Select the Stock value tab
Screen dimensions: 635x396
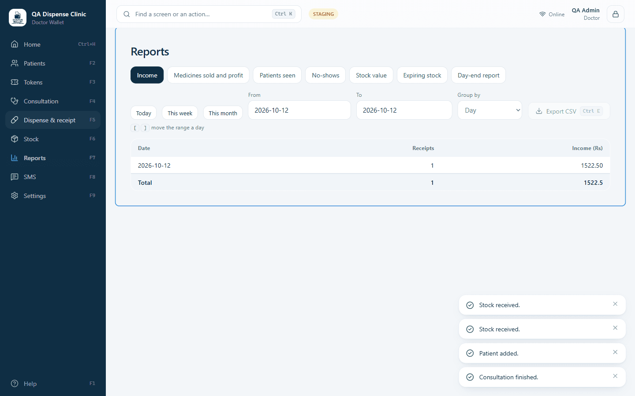(371, 75)
